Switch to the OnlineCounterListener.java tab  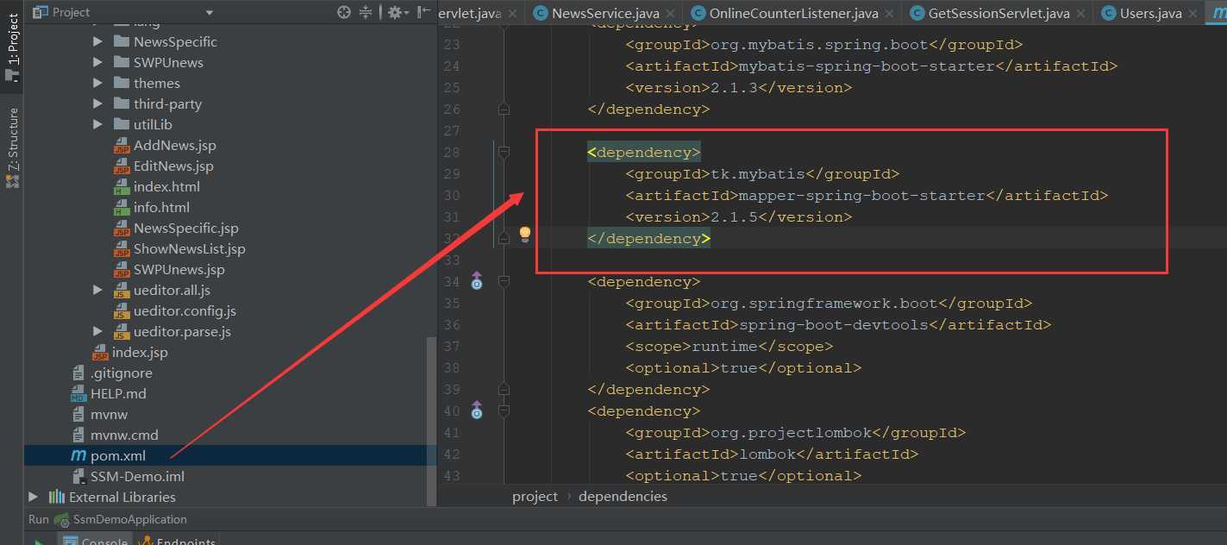[792, 13]
